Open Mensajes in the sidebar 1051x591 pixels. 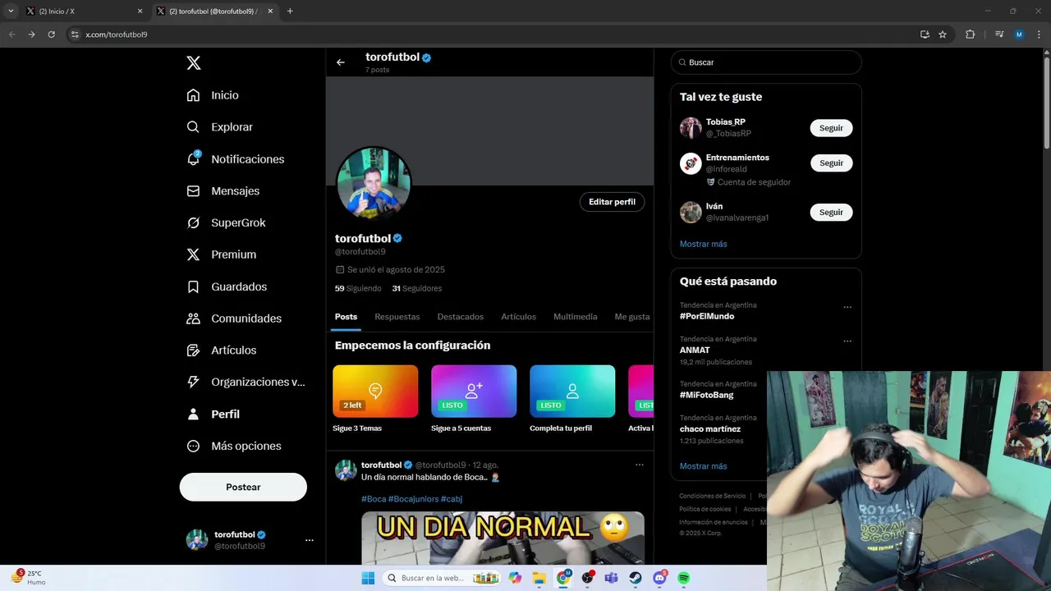point(223,191)
